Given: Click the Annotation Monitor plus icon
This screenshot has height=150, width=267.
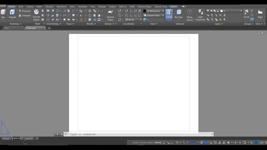Looking at the screenshot, I should [235, 142].
